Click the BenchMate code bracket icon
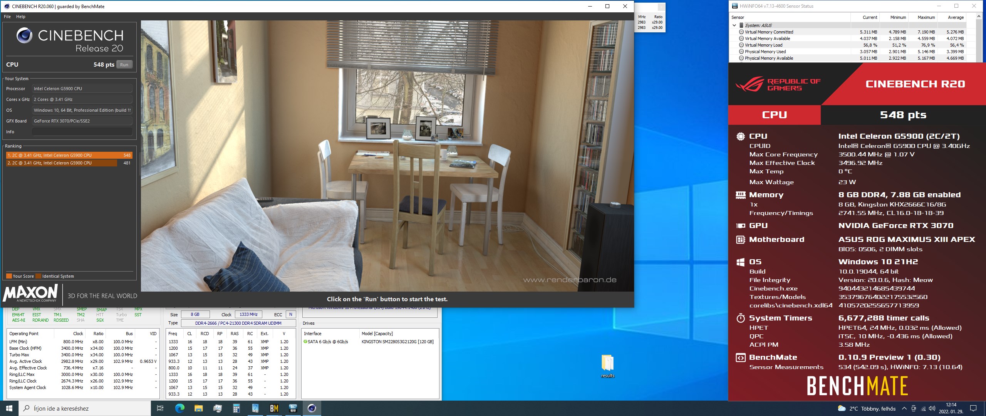 tap(740, 357)
